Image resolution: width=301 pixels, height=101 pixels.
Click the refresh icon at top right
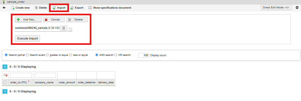click(x=297, y=8)
